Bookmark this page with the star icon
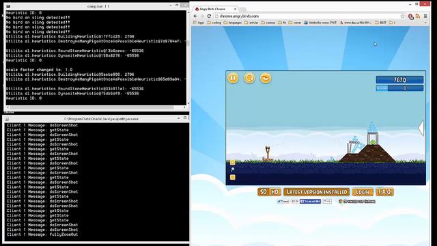 403,16
